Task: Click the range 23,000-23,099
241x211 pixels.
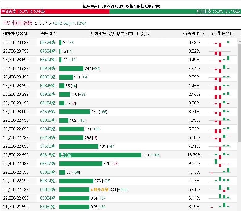Action: click(16, 112)
